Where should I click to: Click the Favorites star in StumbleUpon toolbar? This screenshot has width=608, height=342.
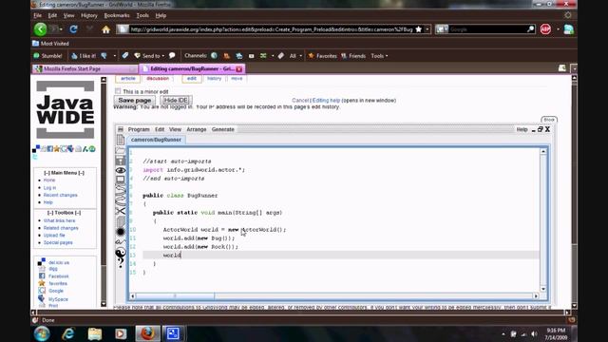click(x=323, y=56)
